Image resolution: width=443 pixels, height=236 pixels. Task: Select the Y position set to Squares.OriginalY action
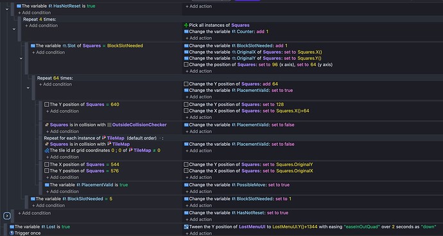(x=248, y=164)
